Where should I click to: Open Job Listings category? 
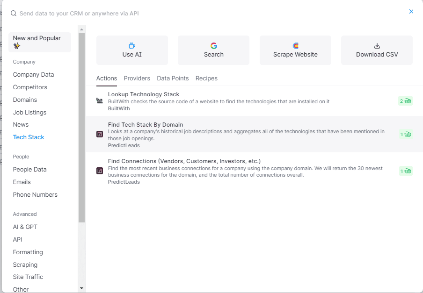point(29,113)
